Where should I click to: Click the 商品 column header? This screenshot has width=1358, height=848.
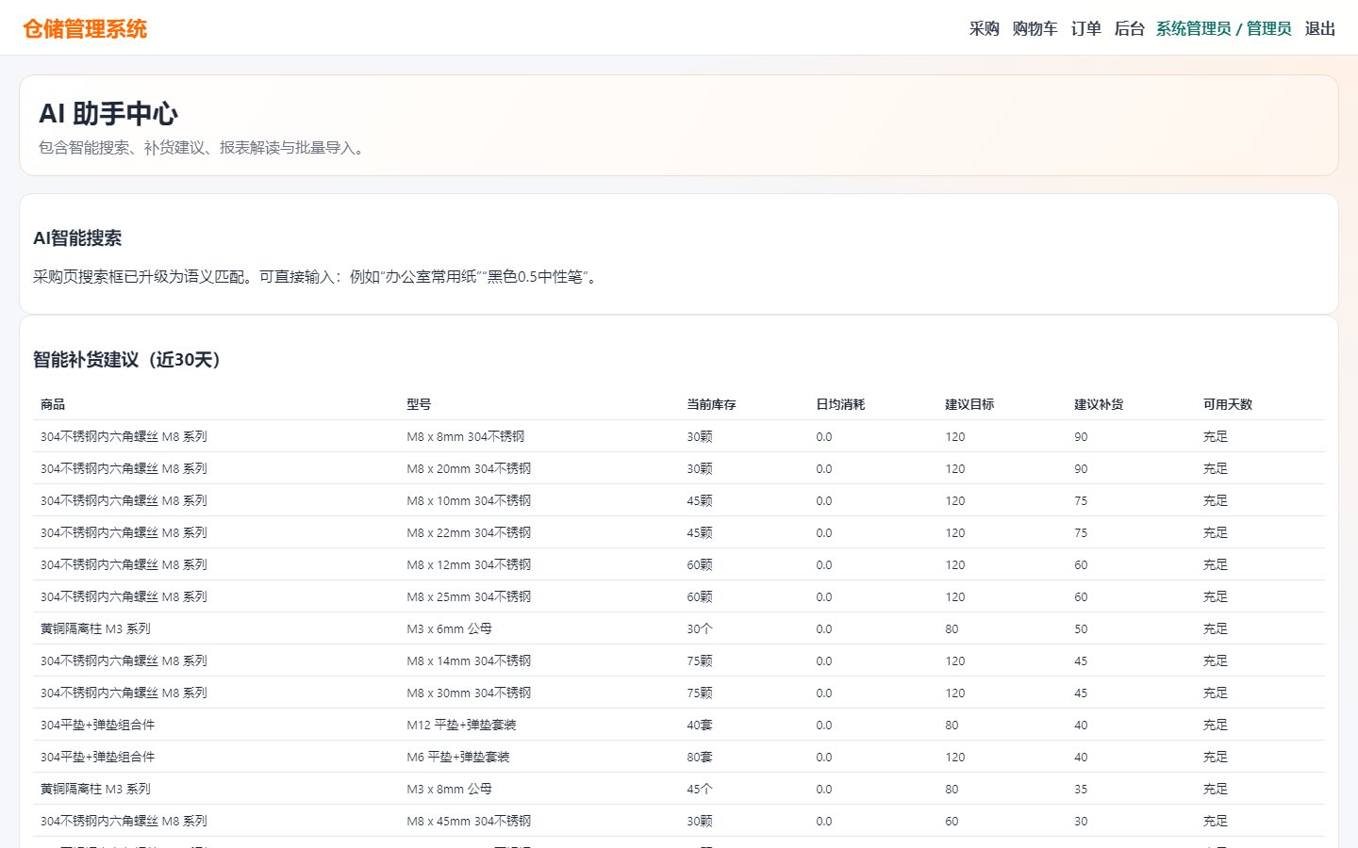53,404
